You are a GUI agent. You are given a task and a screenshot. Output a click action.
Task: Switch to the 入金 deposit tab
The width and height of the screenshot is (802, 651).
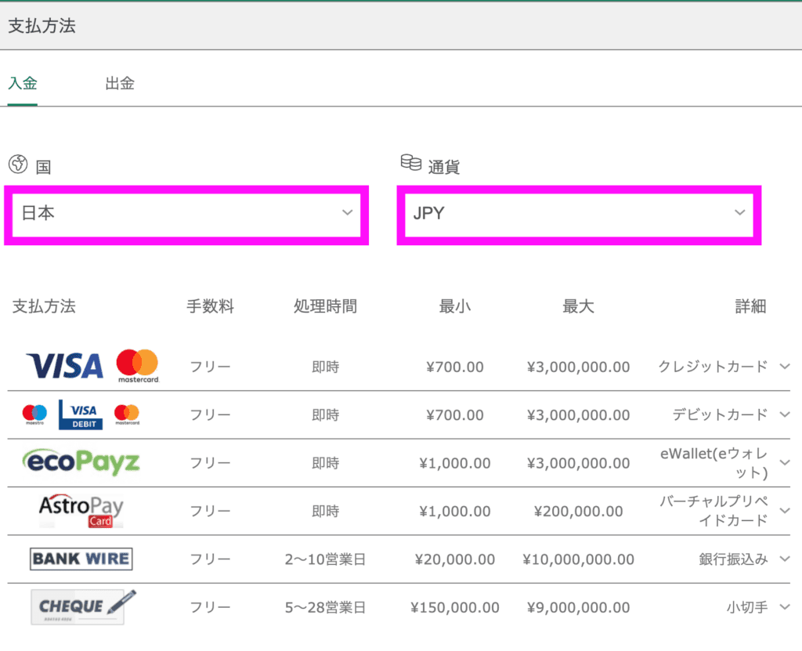click(x=23, y=83)
